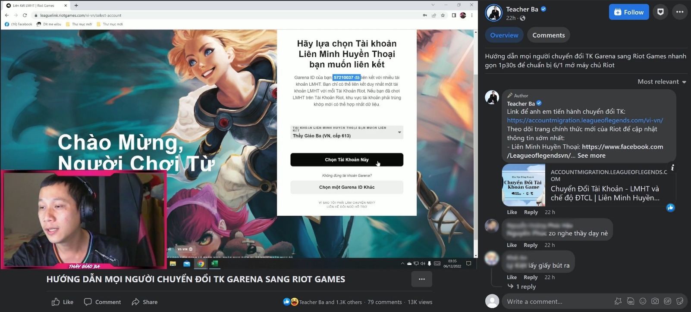Share the video using the Share button

pyautogui.click(x=145, y=302)
